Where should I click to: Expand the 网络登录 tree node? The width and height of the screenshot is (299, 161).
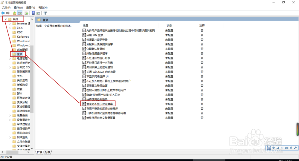(x=10, y=137)
